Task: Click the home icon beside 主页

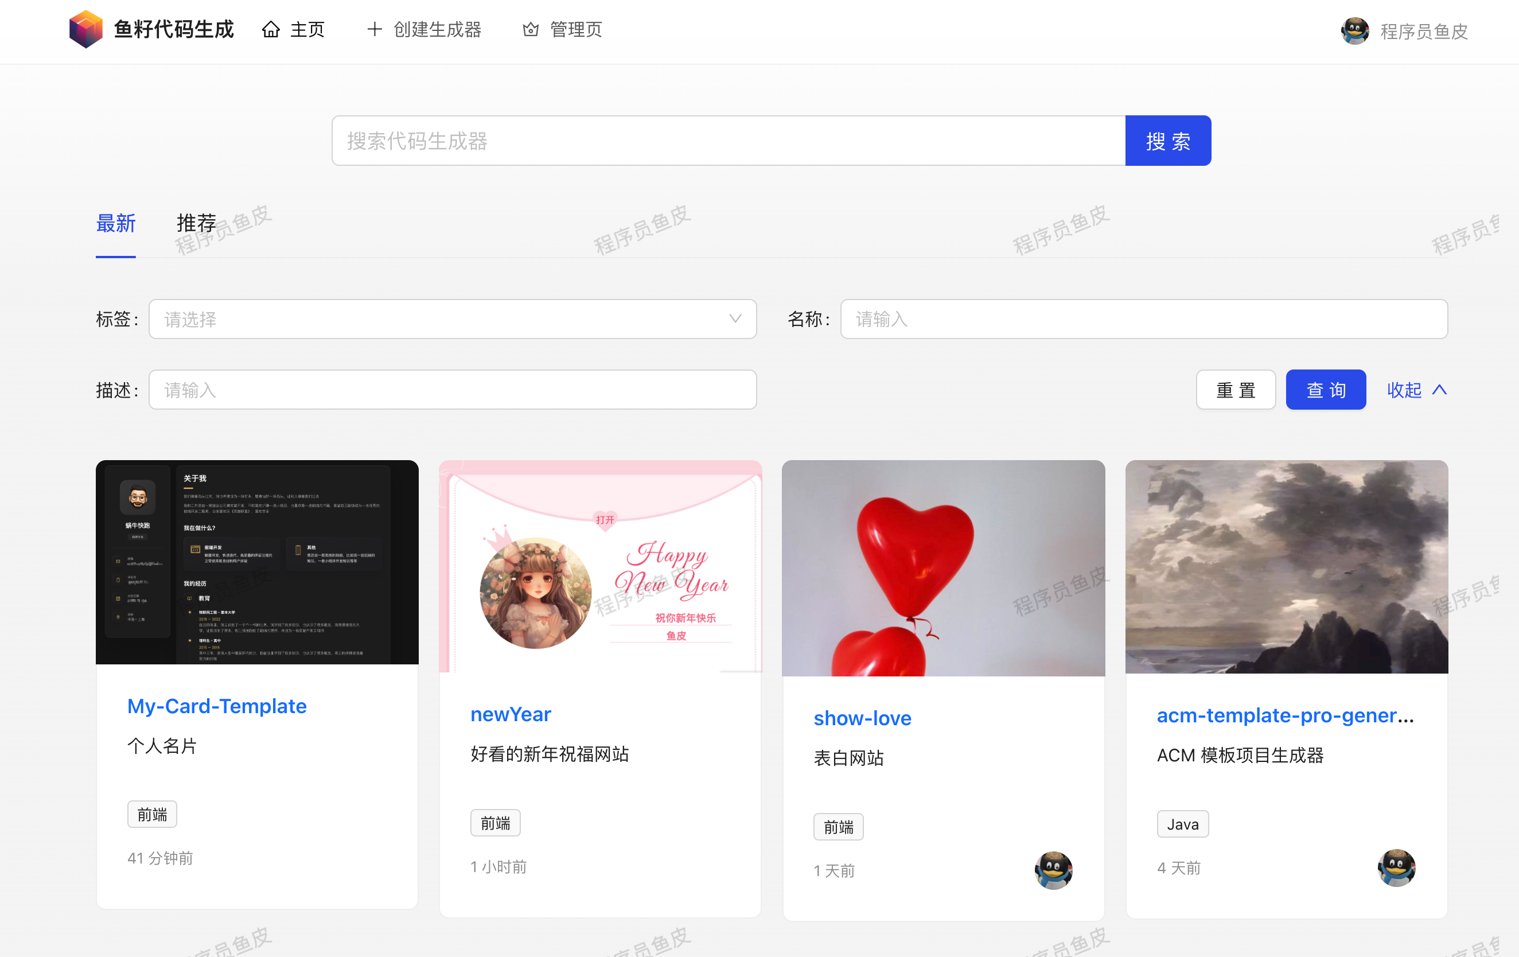Action: point(271,30)
